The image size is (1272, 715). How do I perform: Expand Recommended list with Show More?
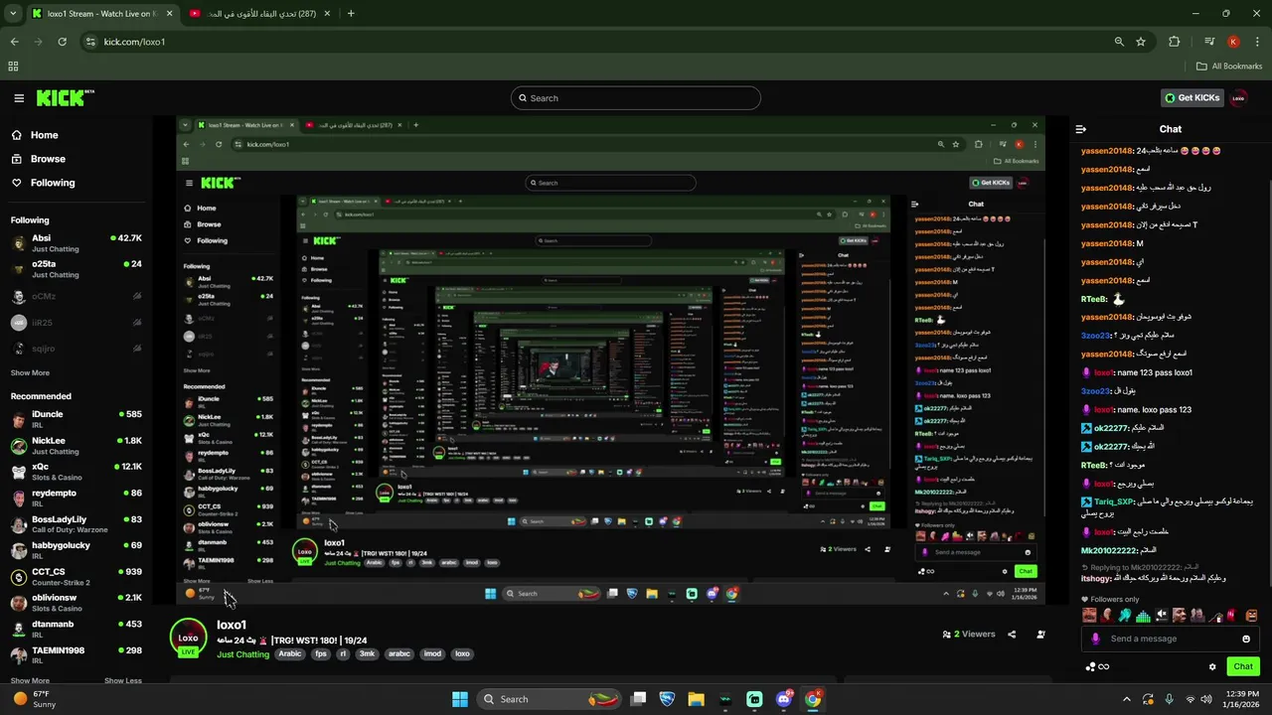click(x=30, y=681)
